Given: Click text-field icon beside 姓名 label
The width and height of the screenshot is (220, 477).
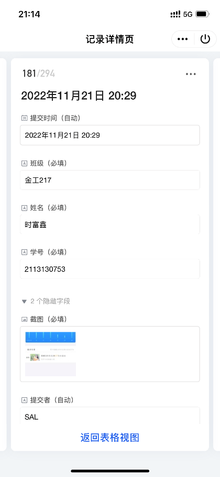Looking at the screenshot, I should pyautogui.click(x=24, y=208).
